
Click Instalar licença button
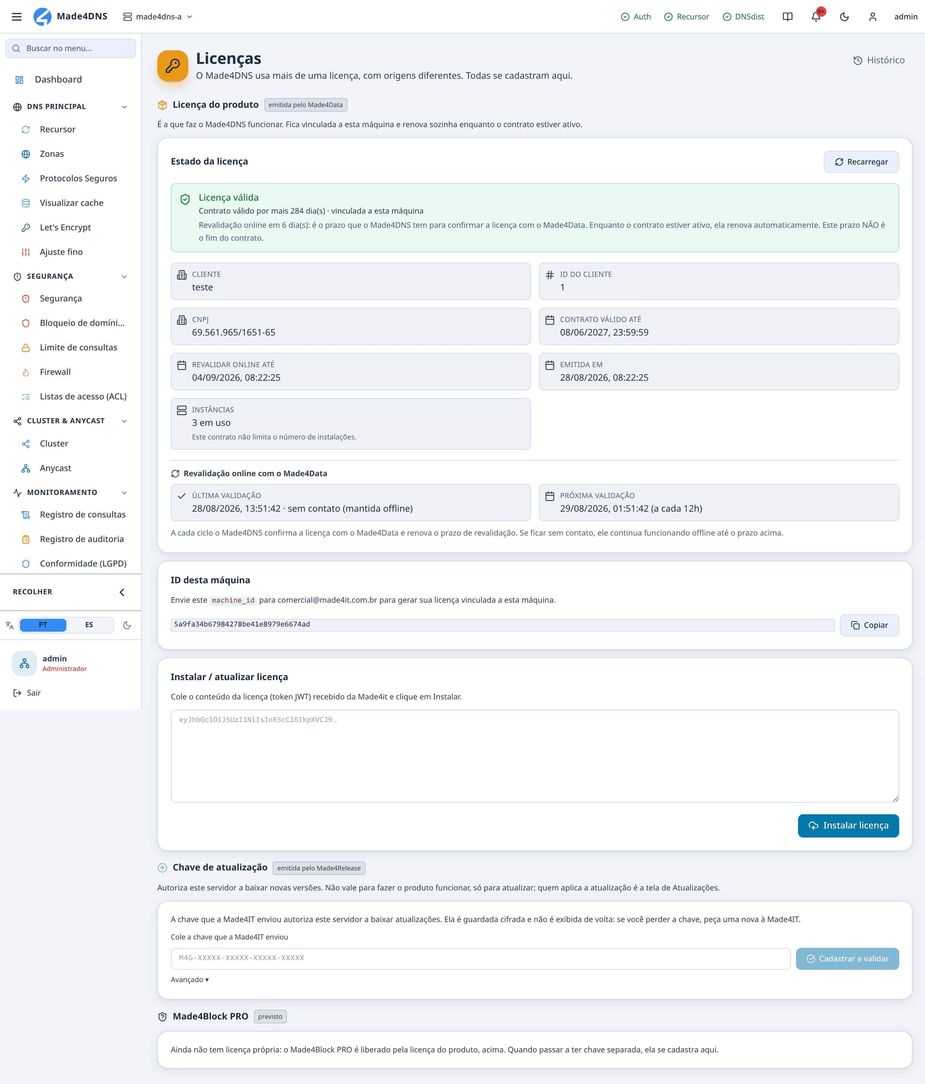coord(848,826)
